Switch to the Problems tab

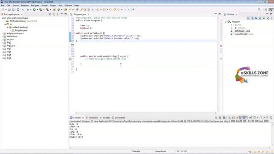click(x=92, y=118)
